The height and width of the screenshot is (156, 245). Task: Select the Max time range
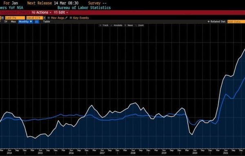[x=13, y=22]
